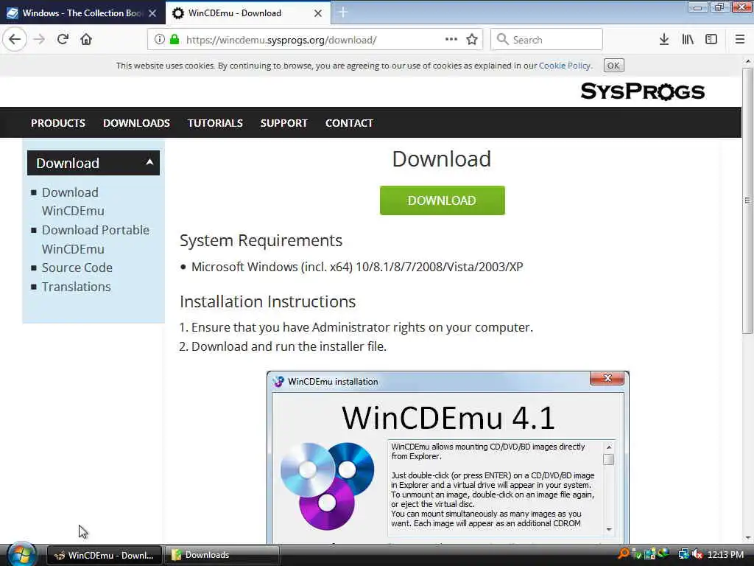754x566 pixels.
Task: Open the Firefox home page
Action: (x=86, y=39)
